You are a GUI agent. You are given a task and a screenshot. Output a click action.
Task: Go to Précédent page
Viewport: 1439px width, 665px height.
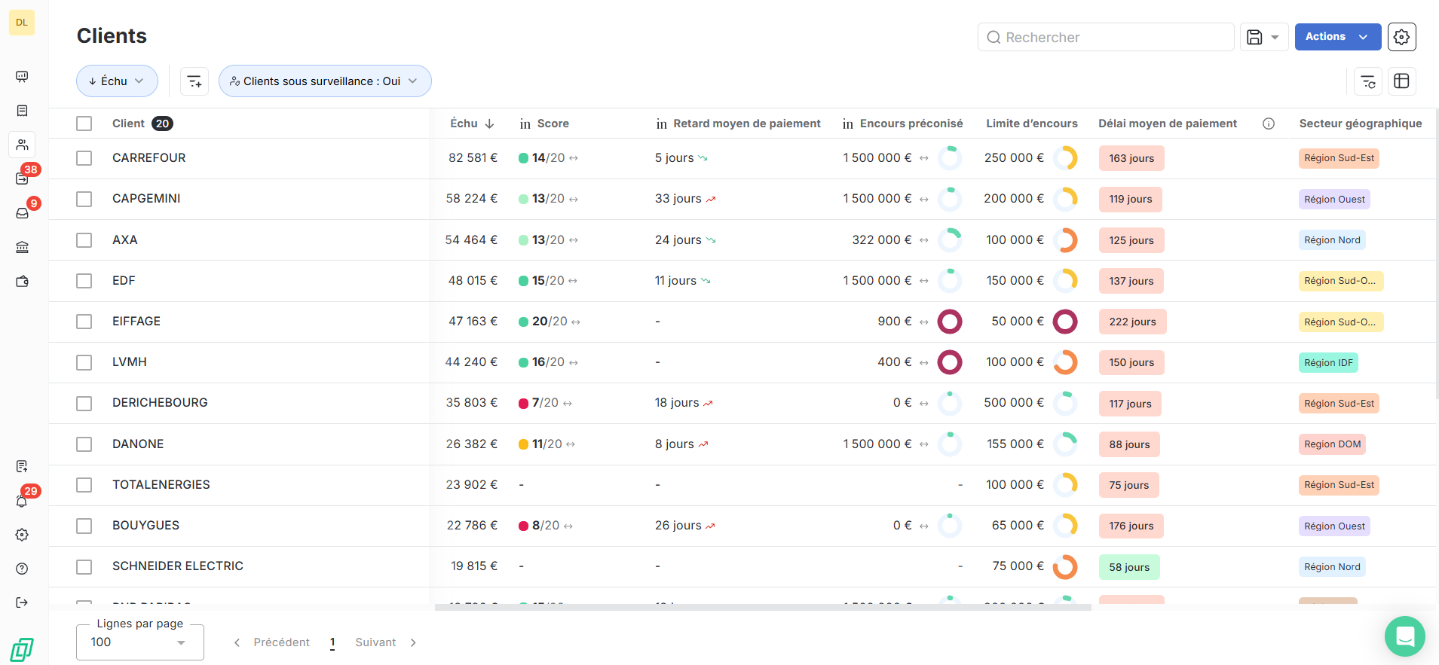pos(272,642)
